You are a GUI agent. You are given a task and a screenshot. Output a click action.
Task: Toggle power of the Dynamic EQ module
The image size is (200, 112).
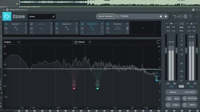(x=82, y=24)
